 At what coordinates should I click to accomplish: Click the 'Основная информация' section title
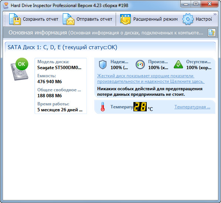point(38,33)
